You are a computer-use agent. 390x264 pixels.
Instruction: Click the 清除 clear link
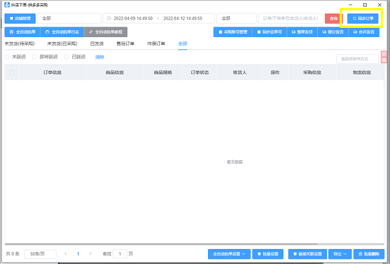coord(99,57)
